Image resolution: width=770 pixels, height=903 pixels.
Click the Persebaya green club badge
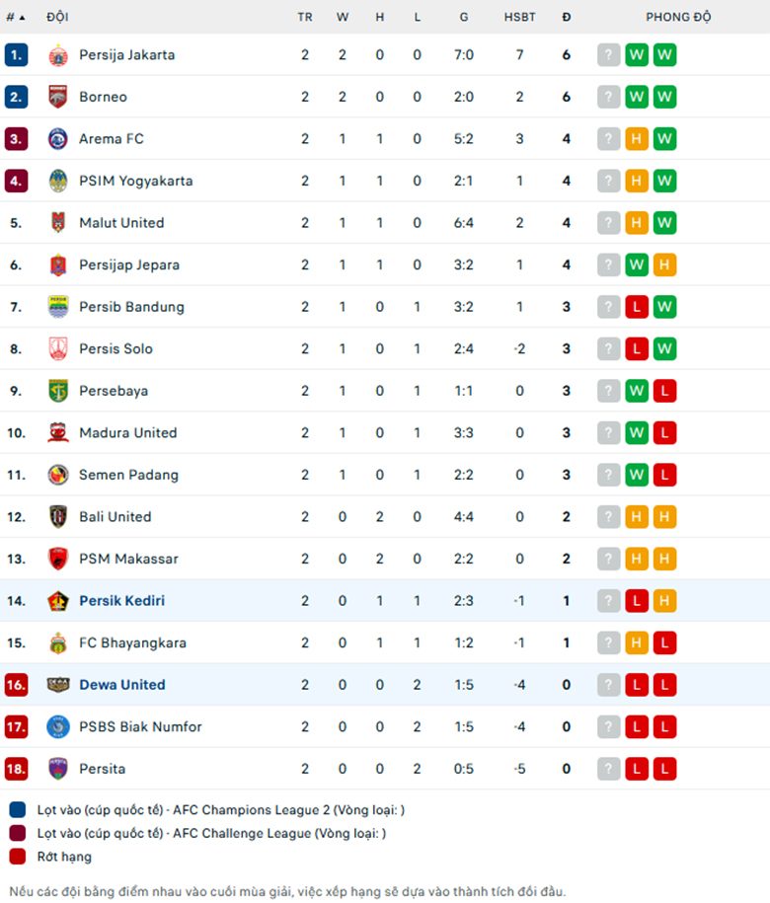pos(57,391)
